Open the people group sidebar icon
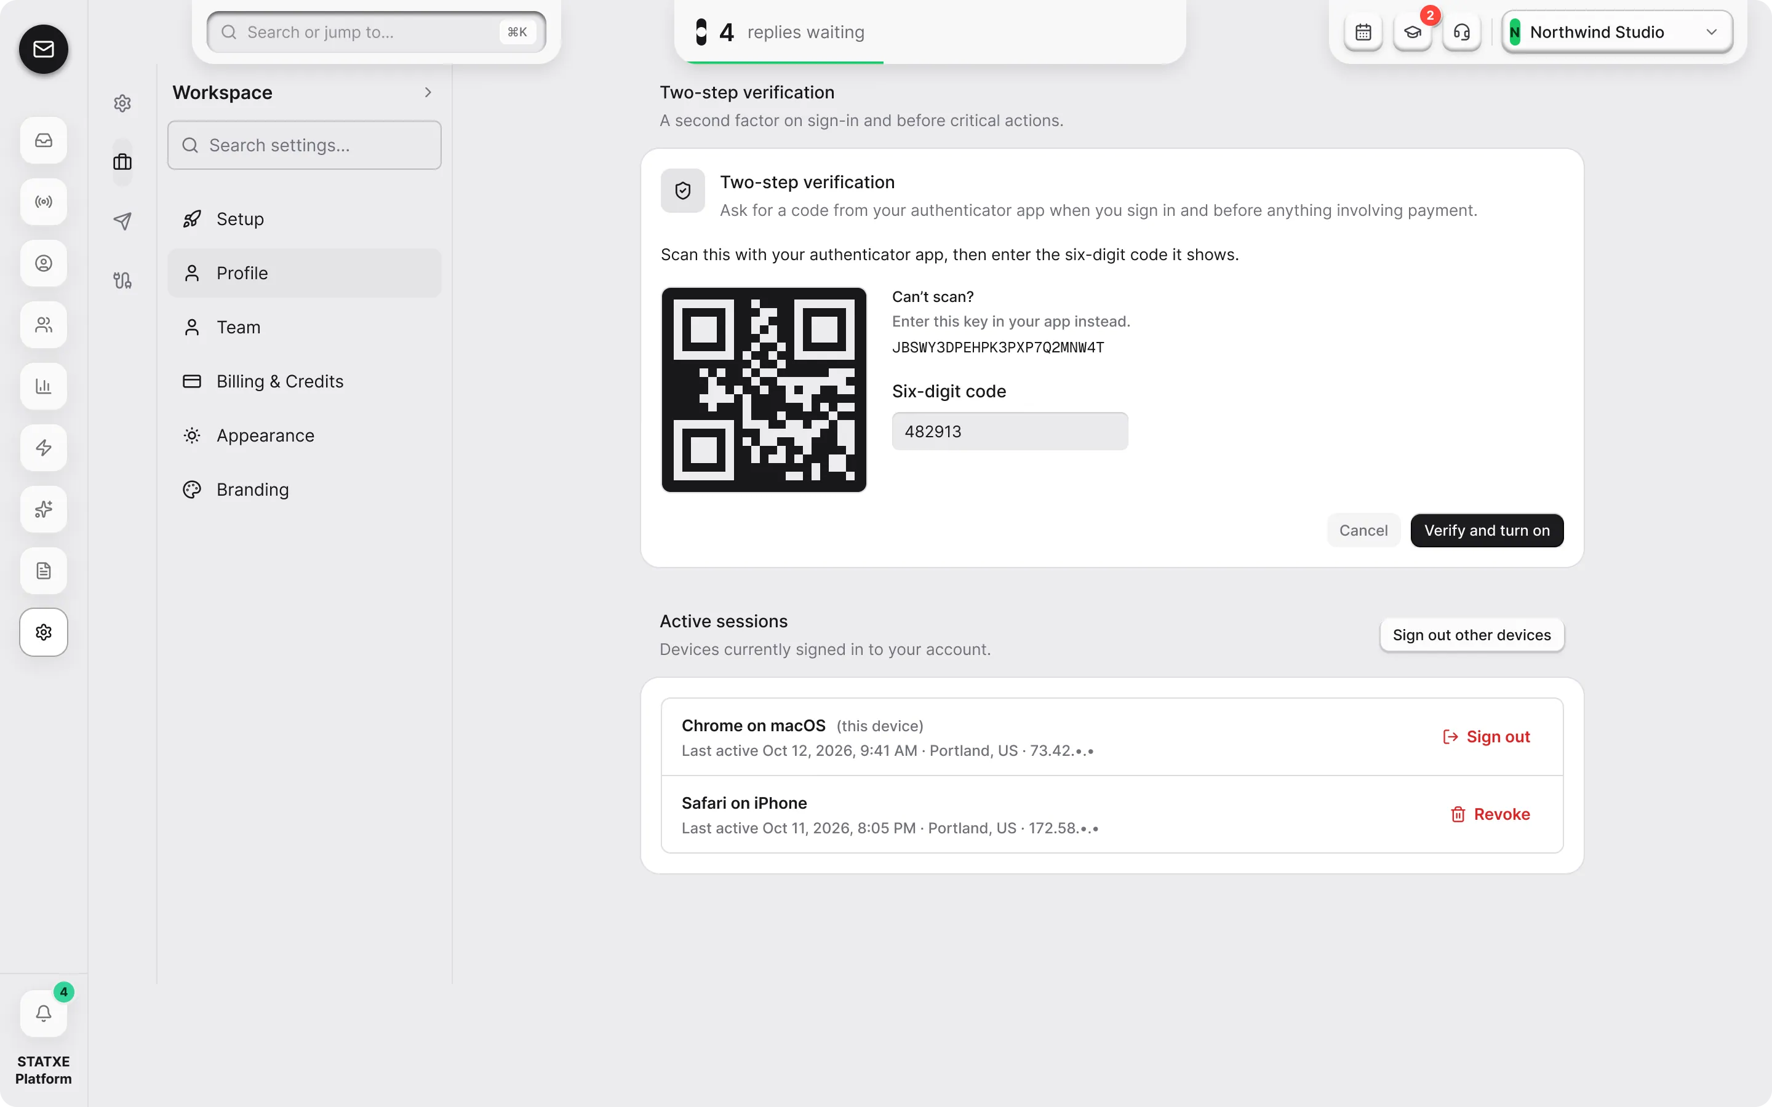Viewport: 1772px width, 1107px height. pyautogui.click(x=43, y=324)
